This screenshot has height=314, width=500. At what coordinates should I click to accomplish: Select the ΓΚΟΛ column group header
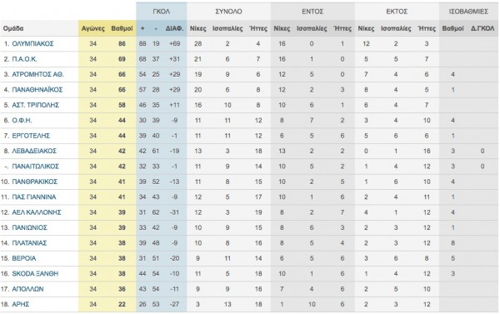point(162,12)
